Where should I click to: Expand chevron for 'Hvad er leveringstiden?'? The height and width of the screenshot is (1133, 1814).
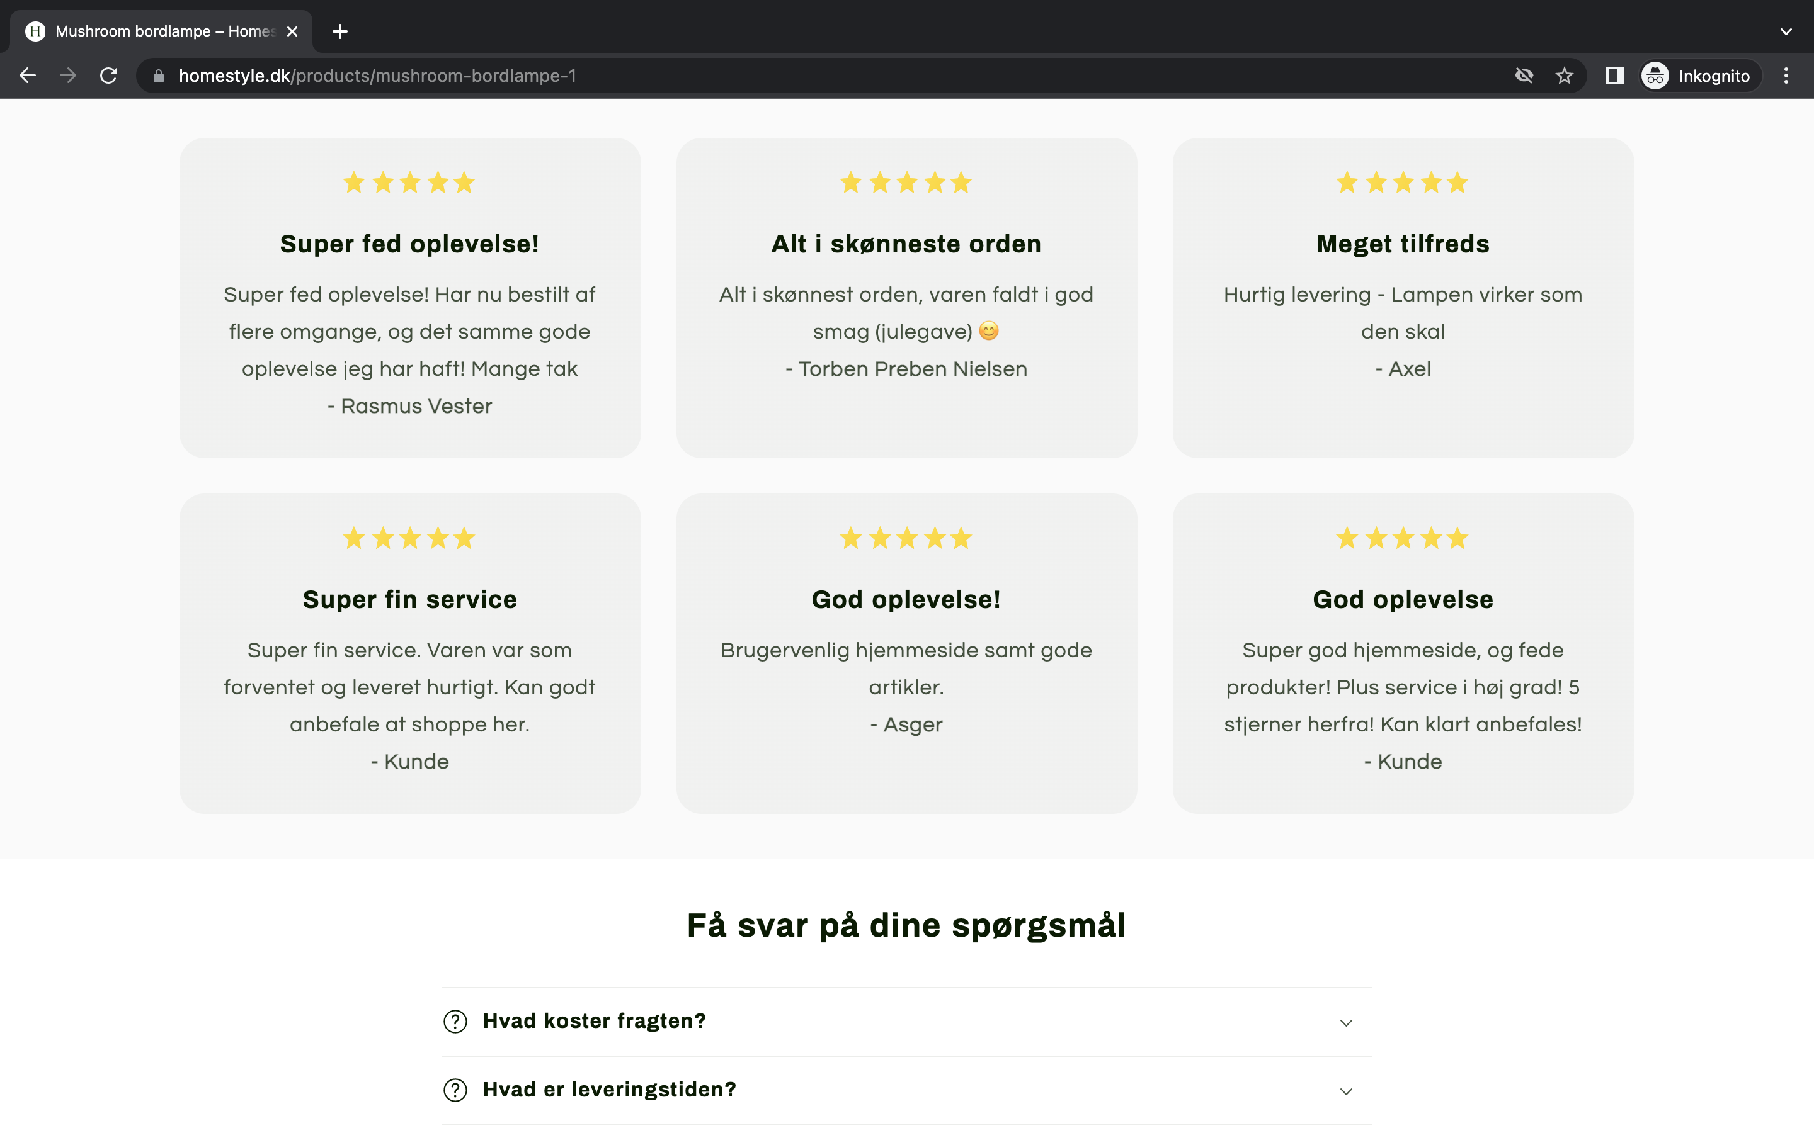pyautogui.click(x=1345, y=1091)
